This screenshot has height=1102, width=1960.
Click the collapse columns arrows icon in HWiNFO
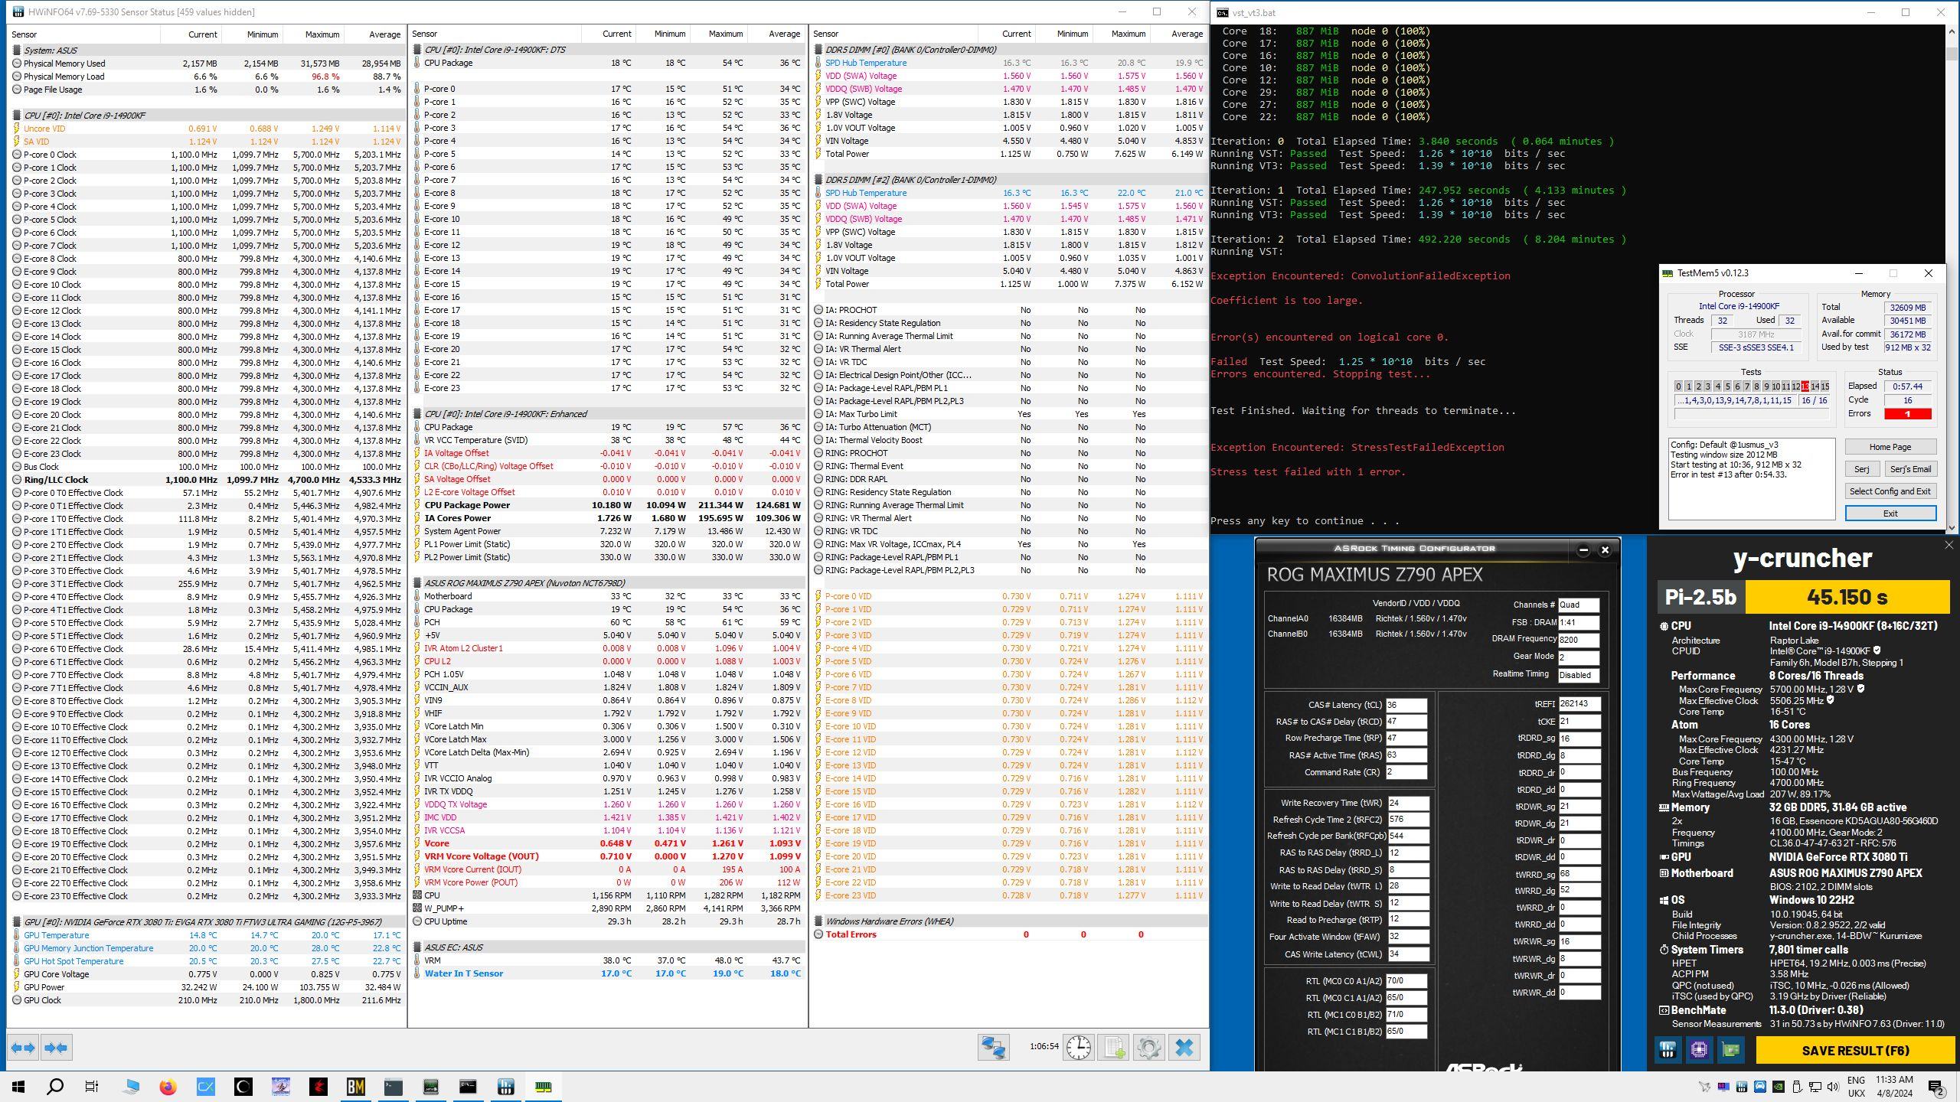pyautogui.click(x=57, y=1048)
